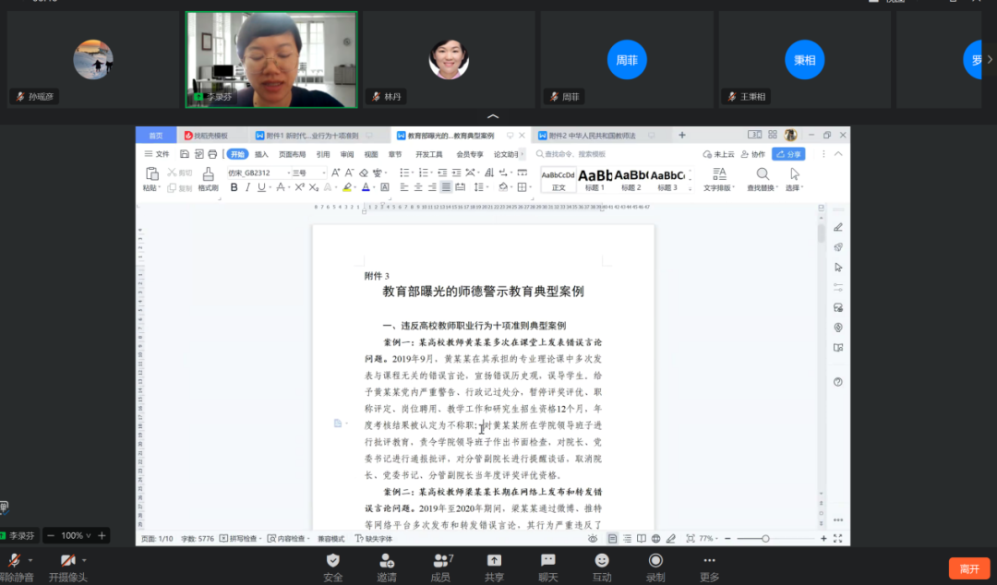Viewport: 997px width, 585px height.
Task: Apply superscript formatting
Action: pos(299,187)
